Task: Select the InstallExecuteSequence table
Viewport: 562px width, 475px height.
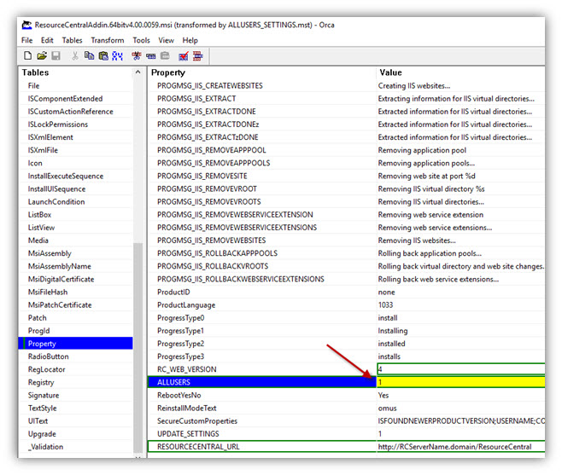Action: (x=66, y=177)
